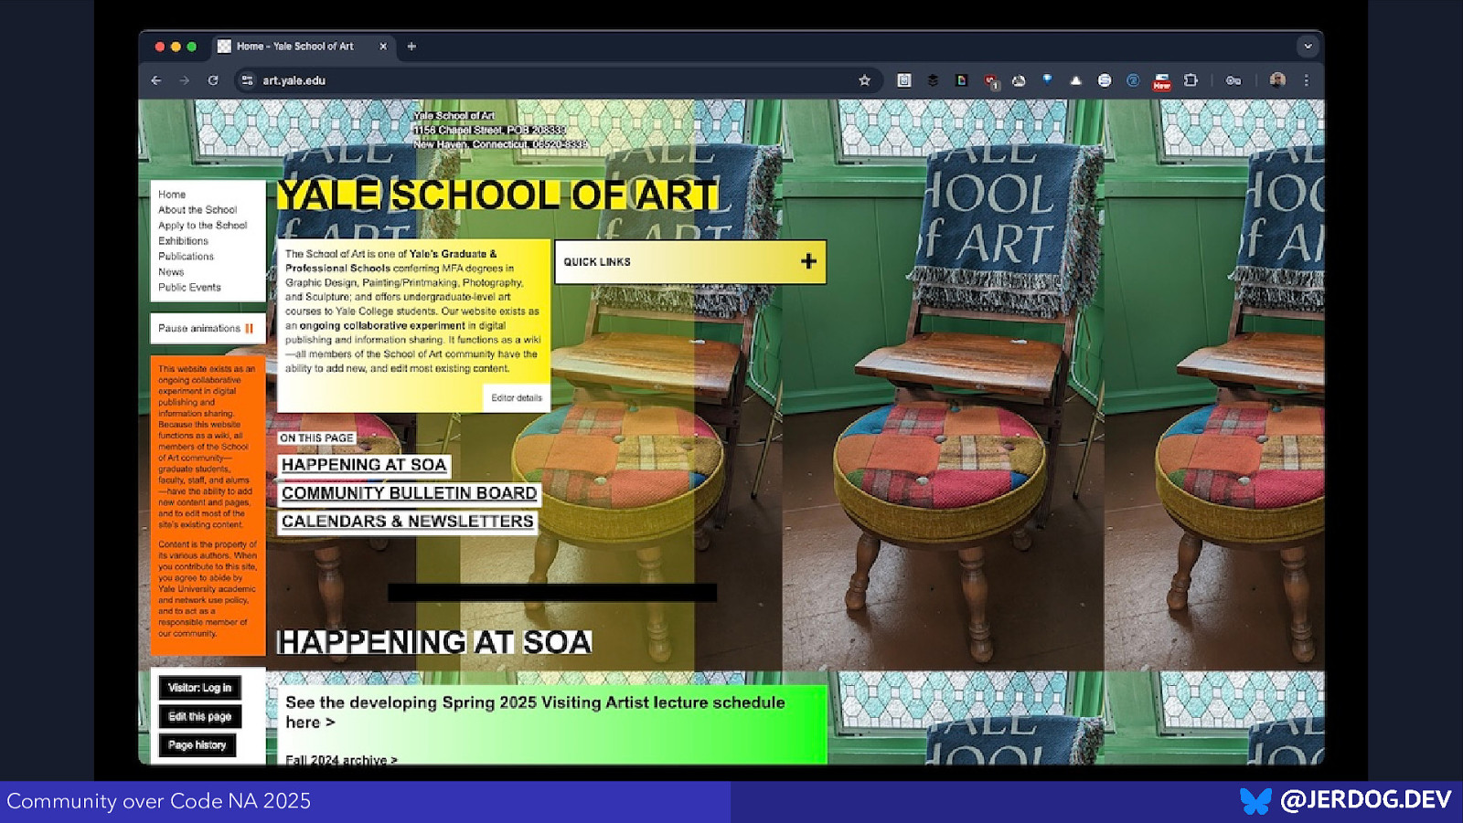View site information icon in address bar
Image resolution: width=1463 pixels, height=823 pixels.
247,80
